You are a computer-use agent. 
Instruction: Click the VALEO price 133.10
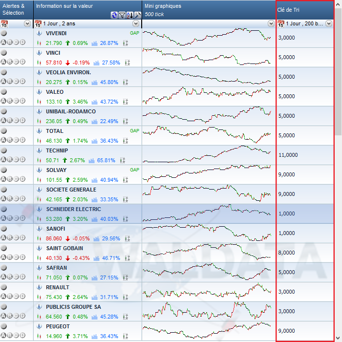(x=54, y=102)
